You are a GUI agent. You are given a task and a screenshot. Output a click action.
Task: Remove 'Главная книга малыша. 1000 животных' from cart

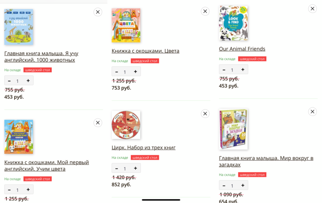click(x=98, y=12)
